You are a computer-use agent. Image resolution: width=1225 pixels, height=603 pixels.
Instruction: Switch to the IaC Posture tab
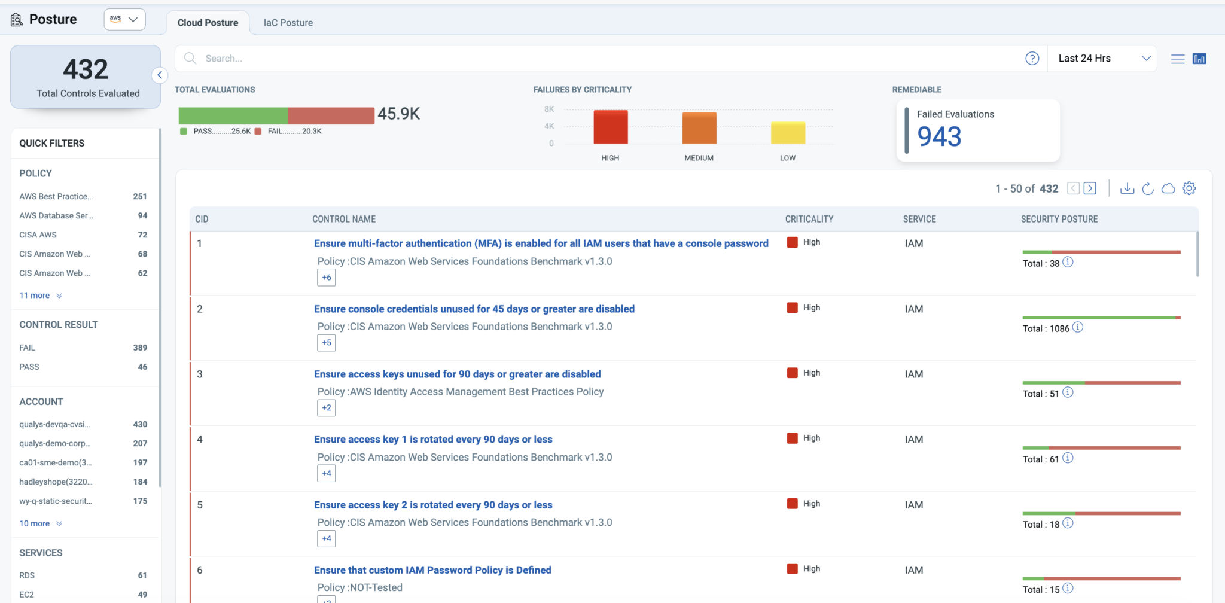[x=288, y=23]
